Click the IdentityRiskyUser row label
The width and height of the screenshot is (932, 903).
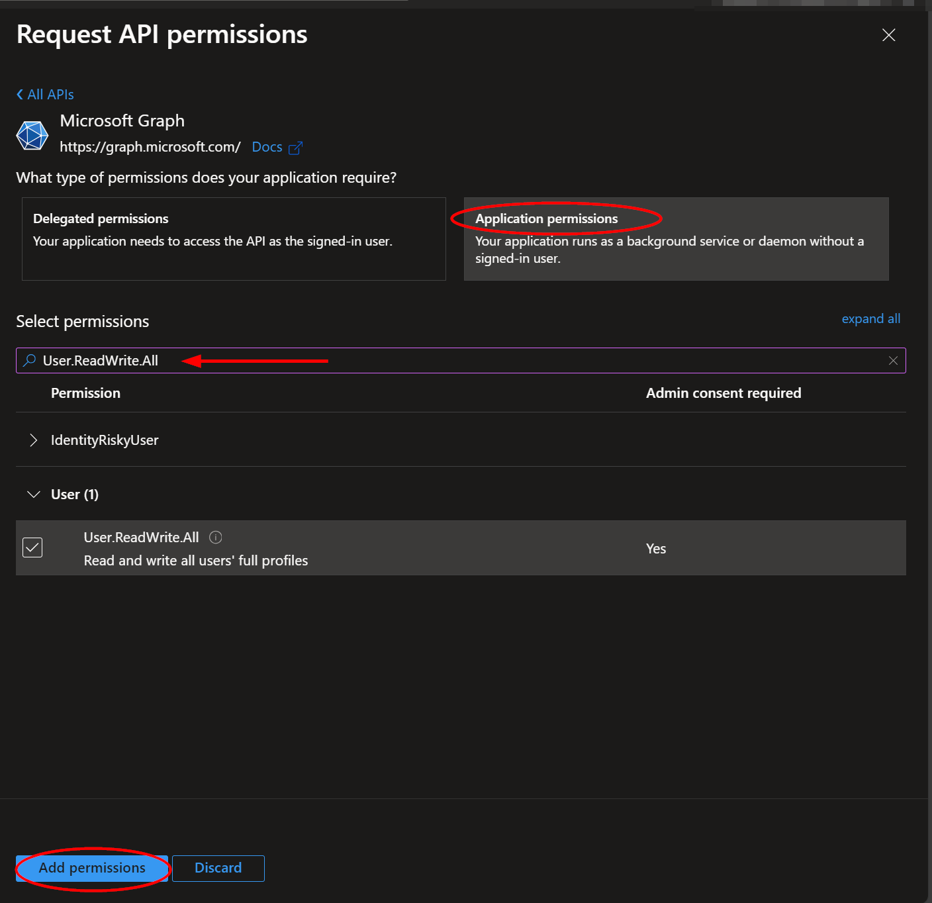105,440
